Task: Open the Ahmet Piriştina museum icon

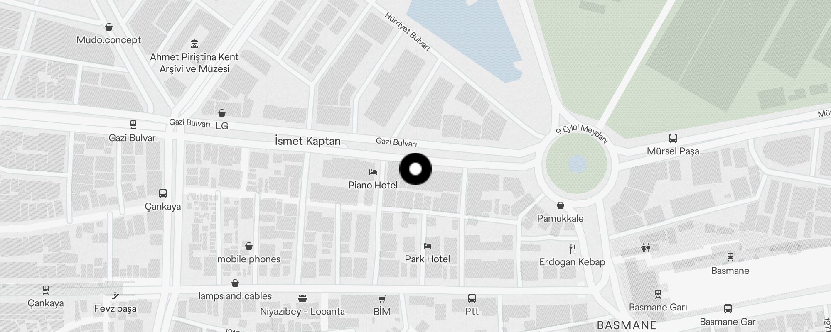Action: tap(194, 44)
